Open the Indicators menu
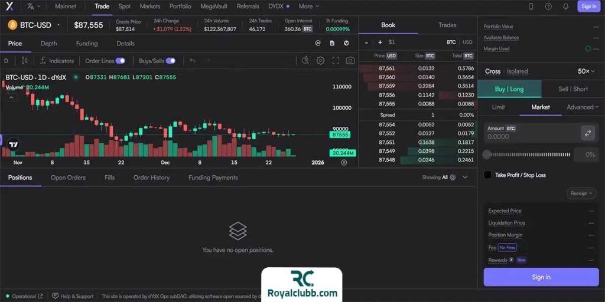605x302 pixels. pos(57,61)
